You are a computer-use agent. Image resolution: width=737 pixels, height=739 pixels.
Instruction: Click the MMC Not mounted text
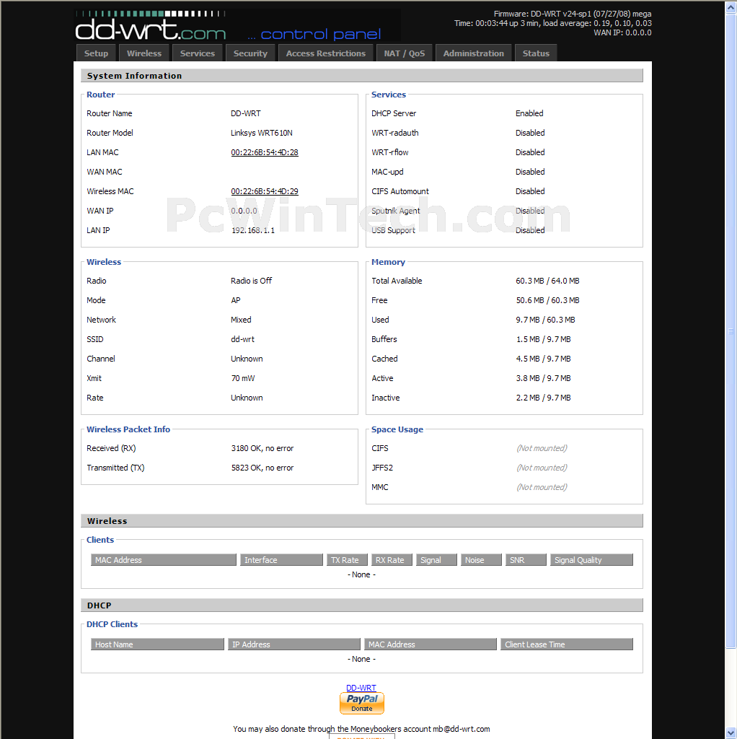tap(542, 487)
